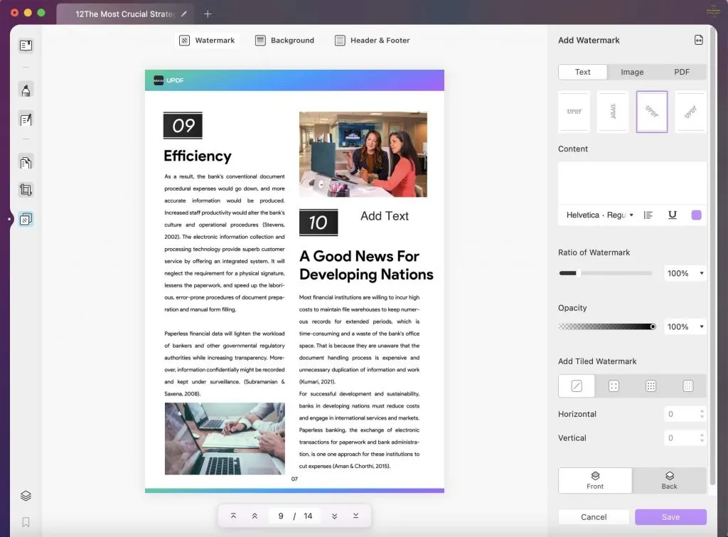Select the nine-dot tiled watermark option
Screen dimensions: 728x537
[651, 386]
